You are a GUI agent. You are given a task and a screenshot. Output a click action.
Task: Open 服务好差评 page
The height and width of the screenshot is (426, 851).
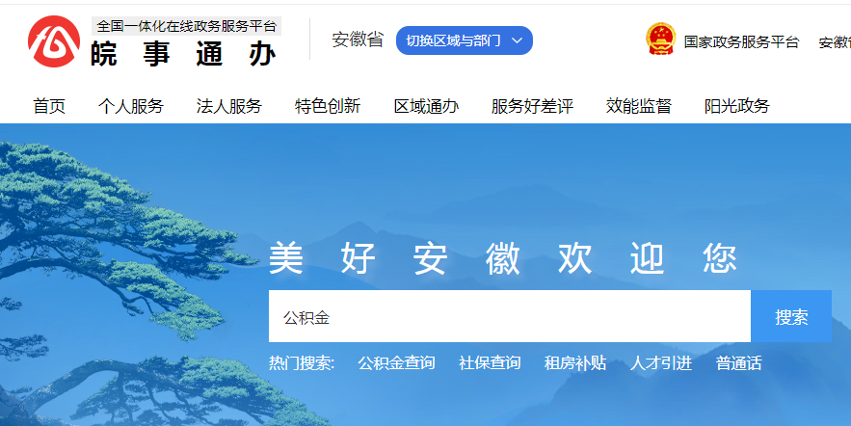(x=532, y=106)
